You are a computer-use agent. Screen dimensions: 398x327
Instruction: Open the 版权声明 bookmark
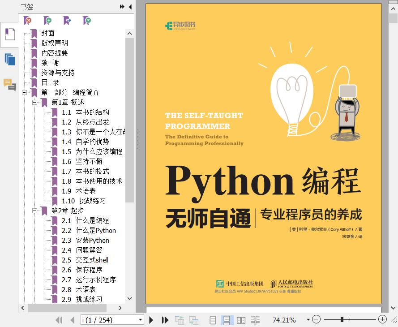click(55, 43)
